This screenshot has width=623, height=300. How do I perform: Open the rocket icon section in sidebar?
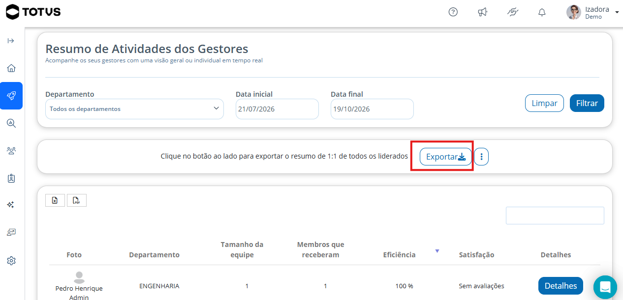[x=11, y=96]
